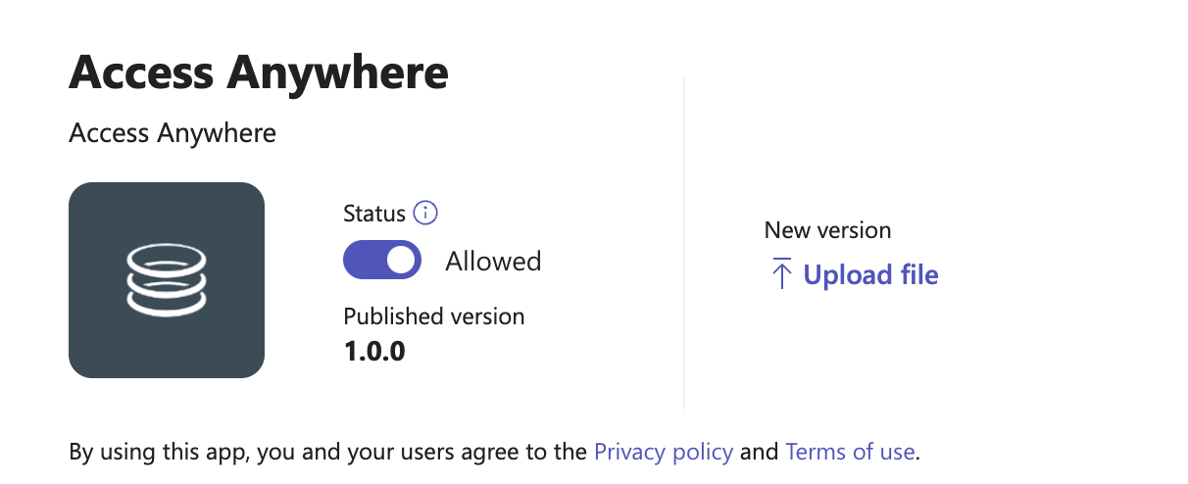Click the Published version label
This screenshot has height=484, width=1188.
click(433, 316)
